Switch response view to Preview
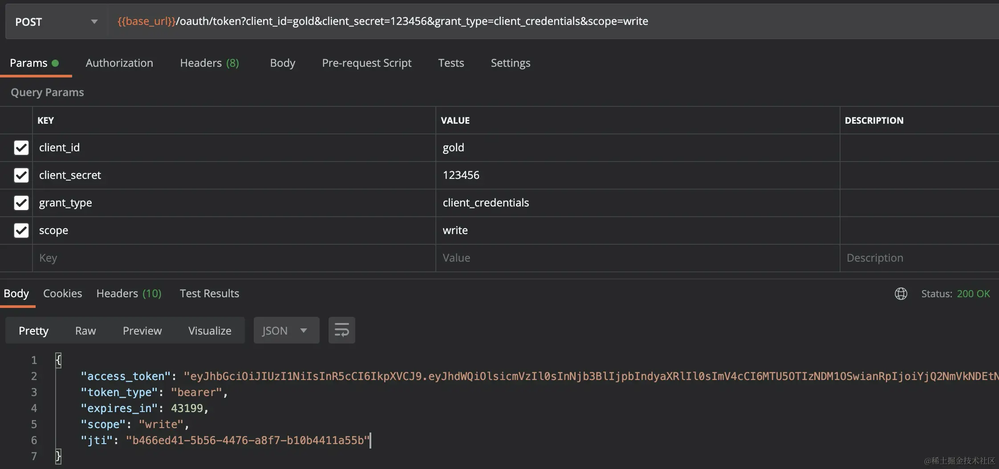 pos(142,330)
